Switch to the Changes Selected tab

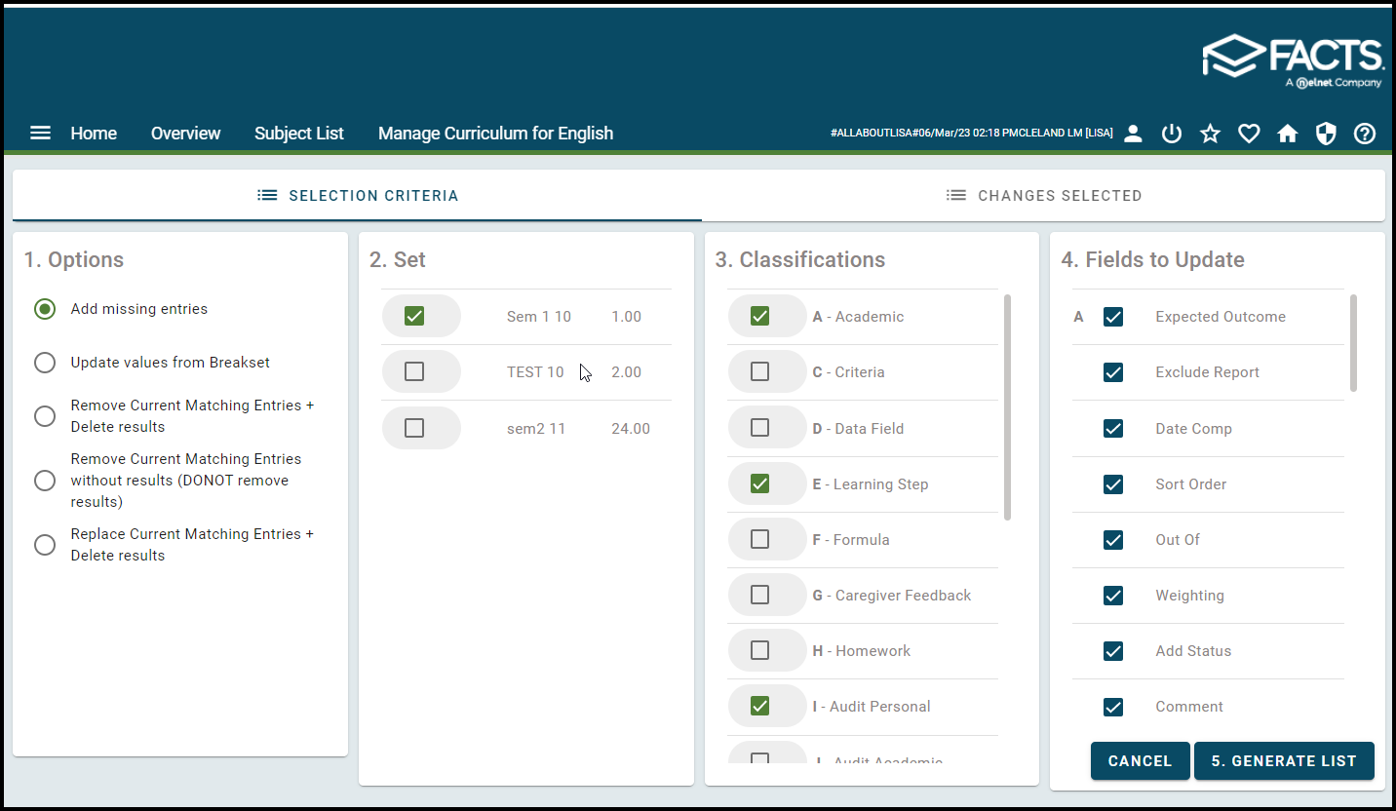1043,196
